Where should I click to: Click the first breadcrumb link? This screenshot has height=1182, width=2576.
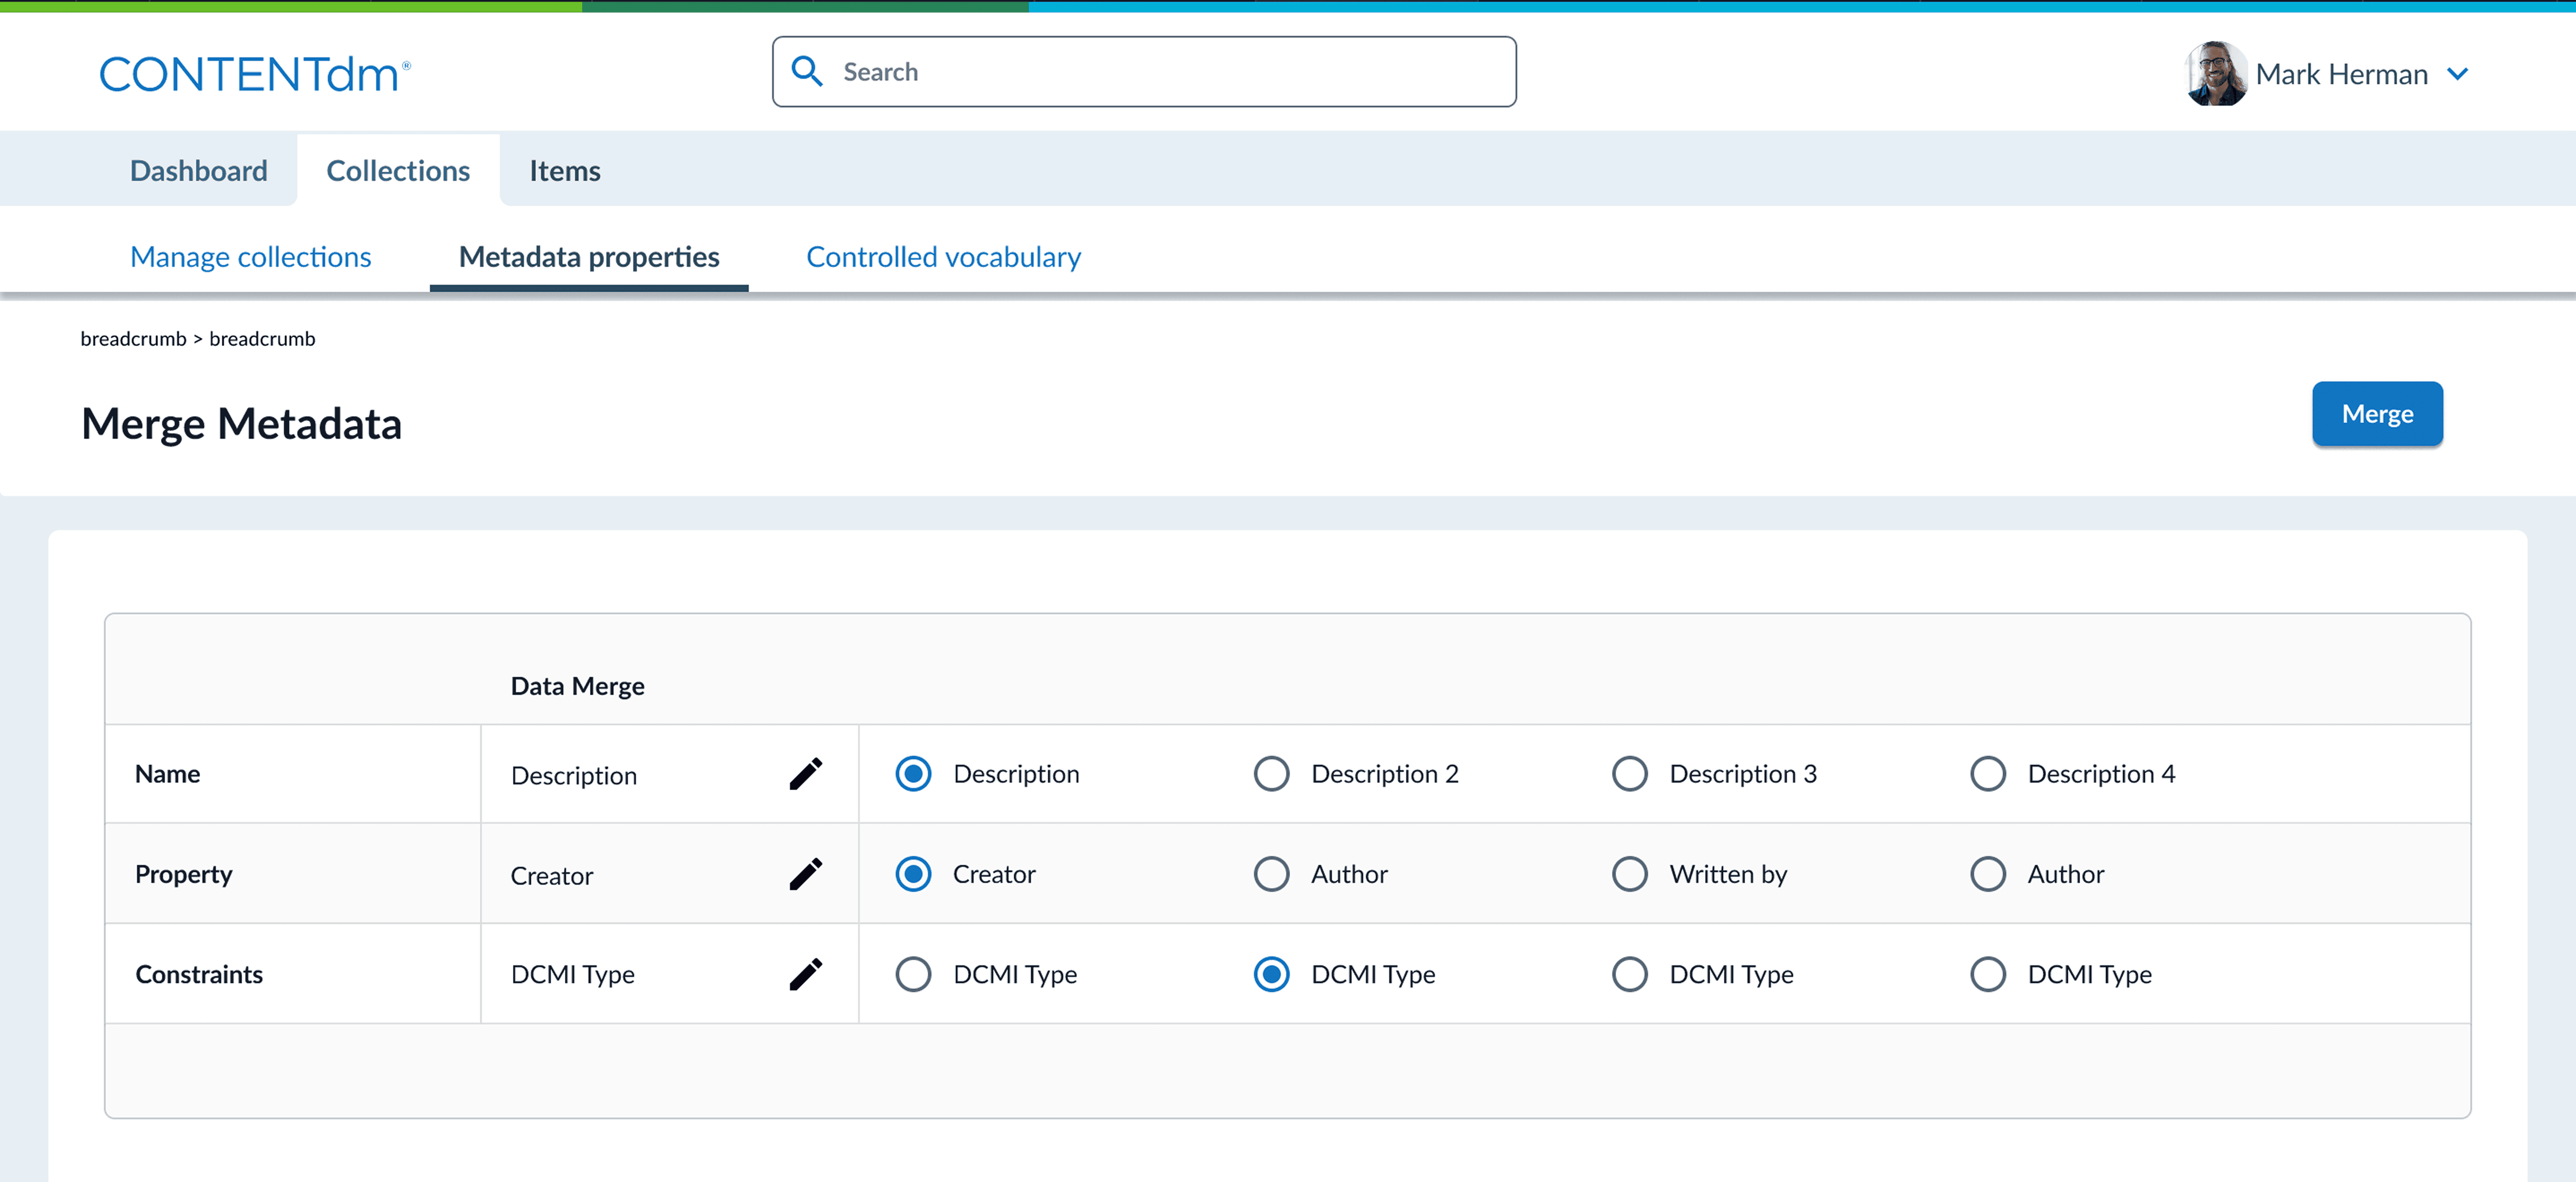[133, 338]
